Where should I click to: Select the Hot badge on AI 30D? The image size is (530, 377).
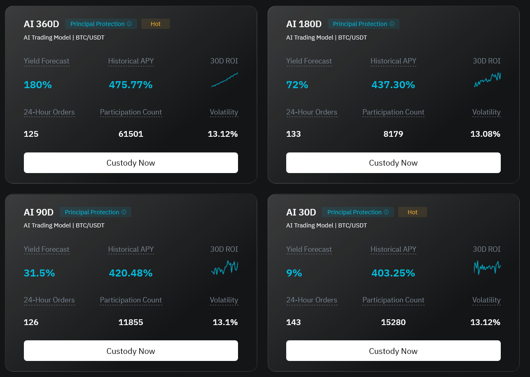pyautogui.click(x=413, y=212)
